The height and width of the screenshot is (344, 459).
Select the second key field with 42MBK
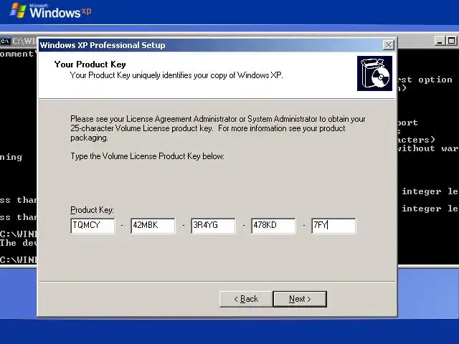(x=153, y=226)
